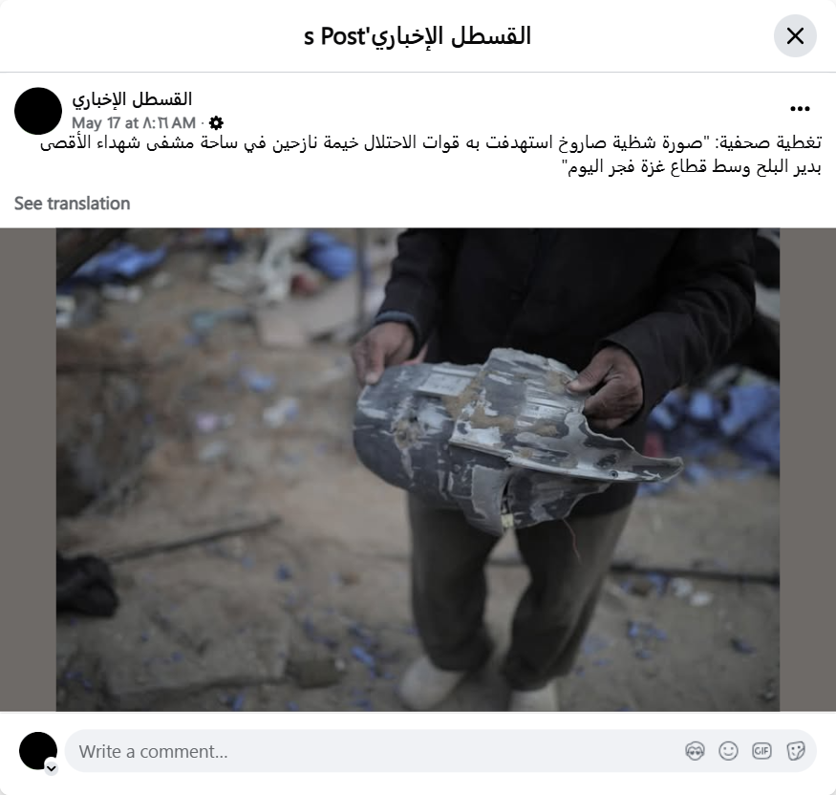Click the Write a comment field
The image size is (836, 795).
[x=374, y=751]
